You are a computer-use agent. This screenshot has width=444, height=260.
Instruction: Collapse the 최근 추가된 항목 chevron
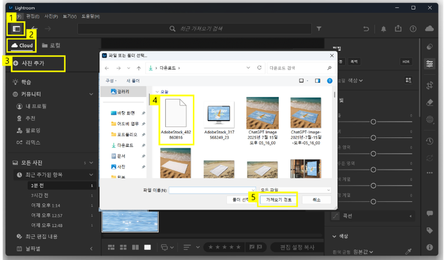coord(91,175)
